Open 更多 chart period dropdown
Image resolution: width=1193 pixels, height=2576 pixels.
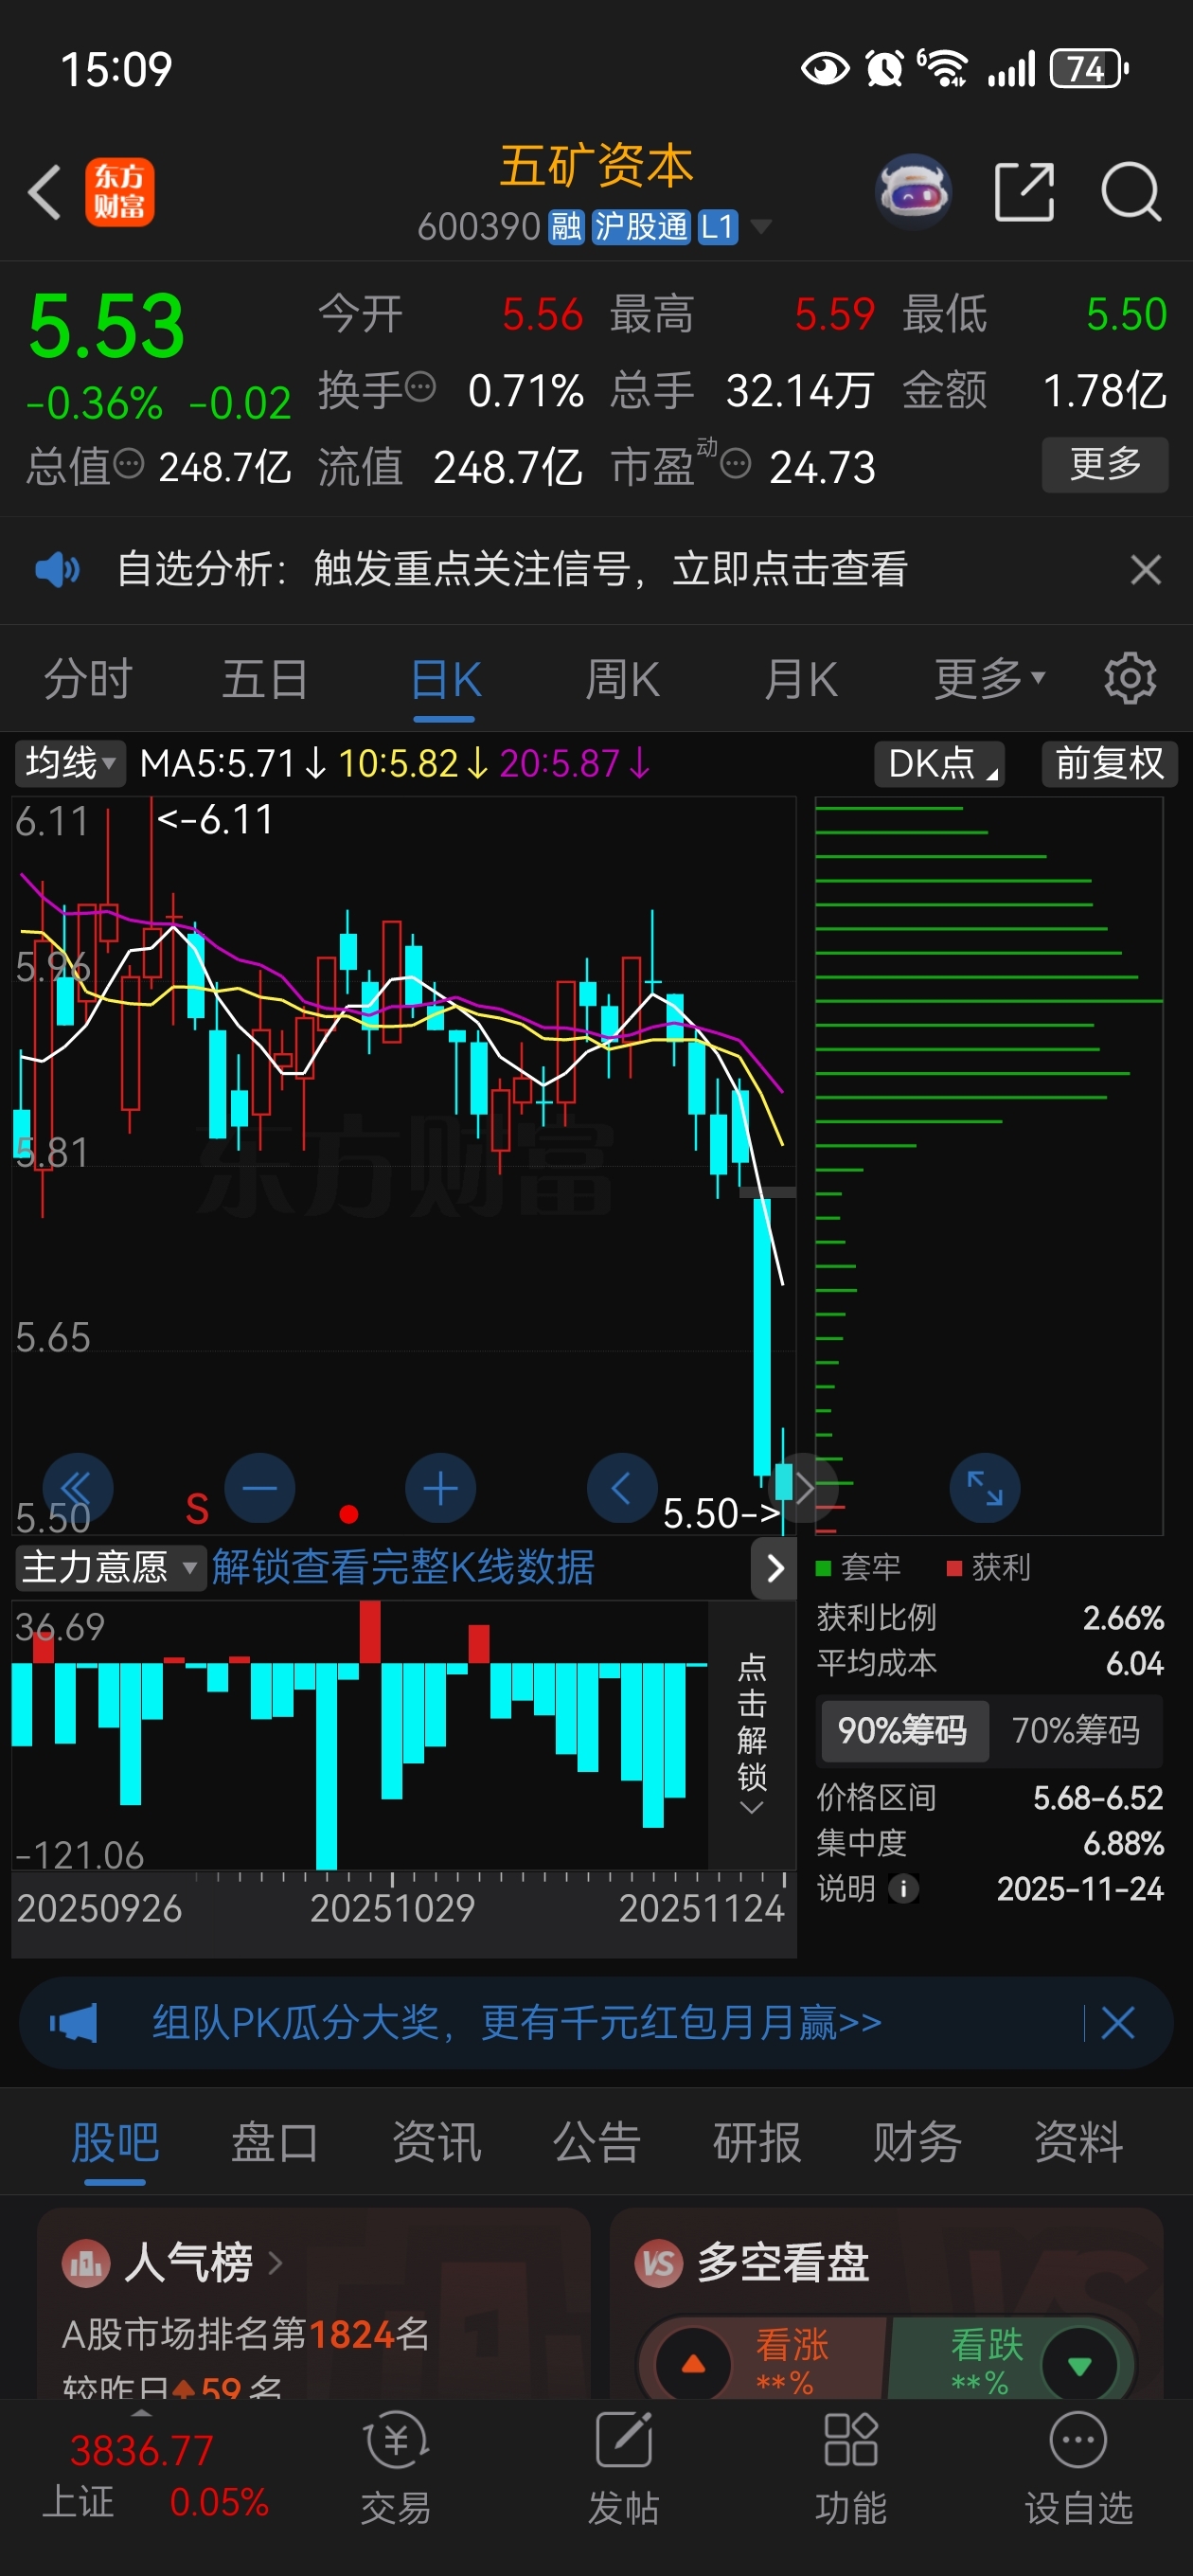pos(990,679)
